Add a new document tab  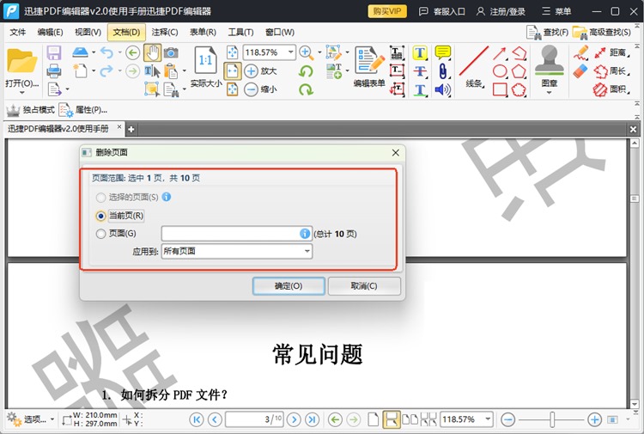(131, 129)
